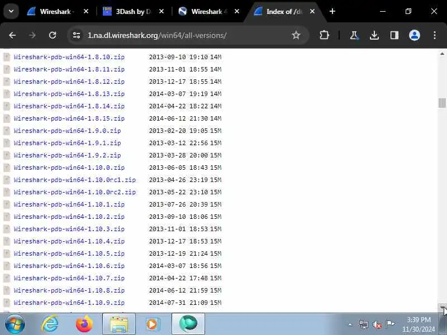Toggle the side panel icon
The width and height of the screenshot is (447, 335).
tap(394, 35)
